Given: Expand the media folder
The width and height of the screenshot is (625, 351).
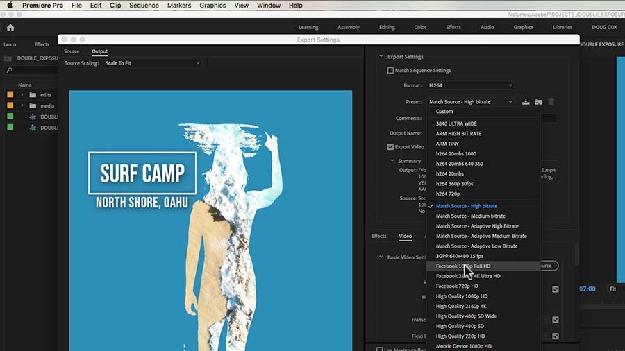Looking at the screenshot, I should (22, 105).
